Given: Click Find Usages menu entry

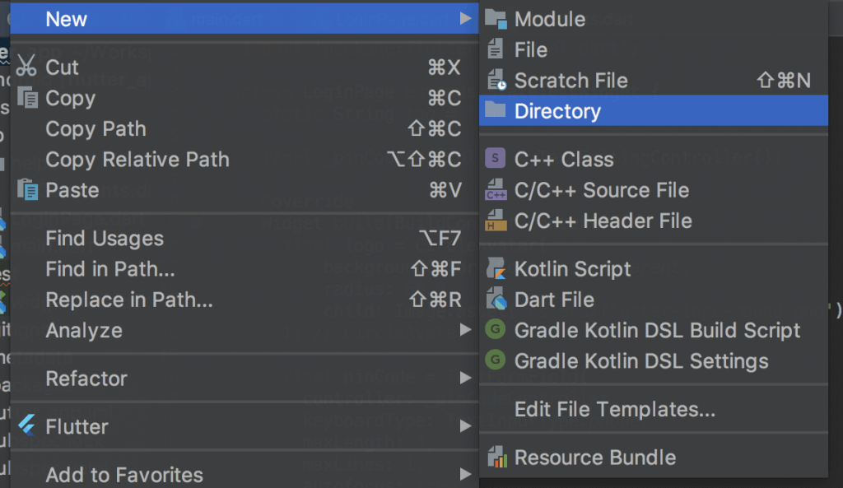Looking at the screenshot, I should [105, 238].
